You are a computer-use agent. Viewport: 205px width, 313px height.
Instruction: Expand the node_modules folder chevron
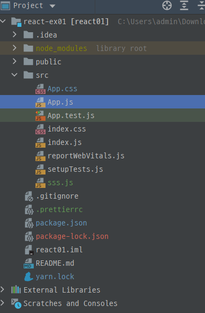(14, 48)
